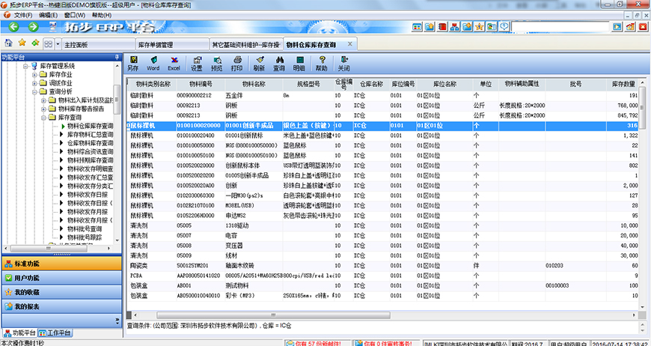Open 查询 (Query) with the binoculars icon
Screen dimensions: 651x346
(279, 63)
